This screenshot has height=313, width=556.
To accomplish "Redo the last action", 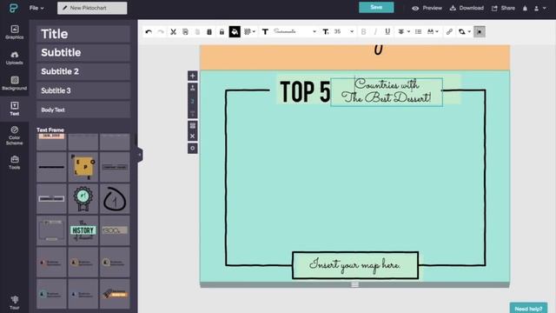I will click(x=161, y=32).
